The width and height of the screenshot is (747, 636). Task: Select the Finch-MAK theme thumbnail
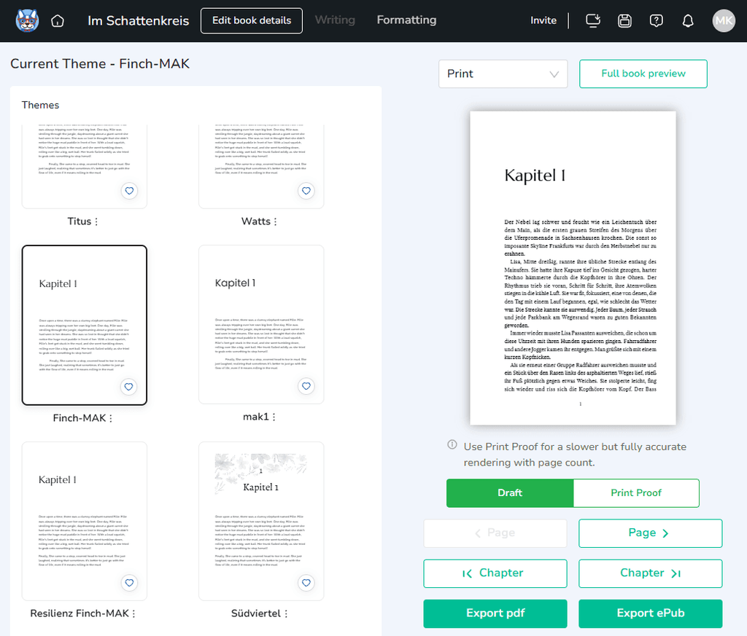(85, 325)
